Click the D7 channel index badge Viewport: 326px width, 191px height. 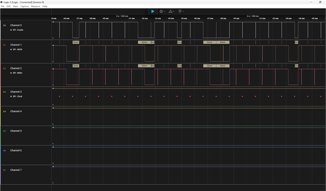point(5,170)
